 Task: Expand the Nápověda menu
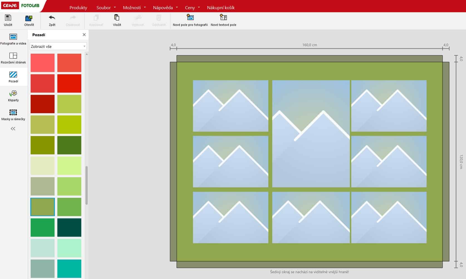pyautogui.click(x=165, y=8)
